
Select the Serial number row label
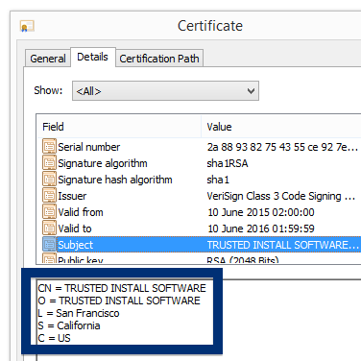click(89, 147)
